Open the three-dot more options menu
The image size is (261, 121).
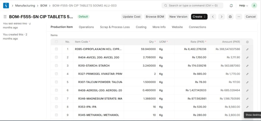239,16
